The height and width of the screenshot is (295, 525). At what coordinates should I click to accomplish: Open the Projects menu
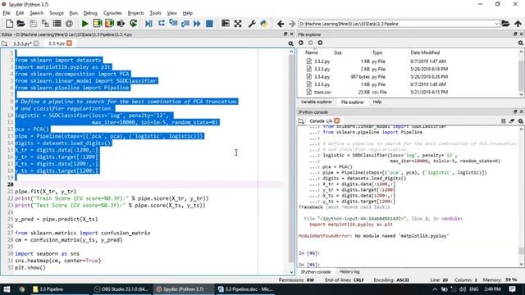pyautogui.click(x=136, y=13)
